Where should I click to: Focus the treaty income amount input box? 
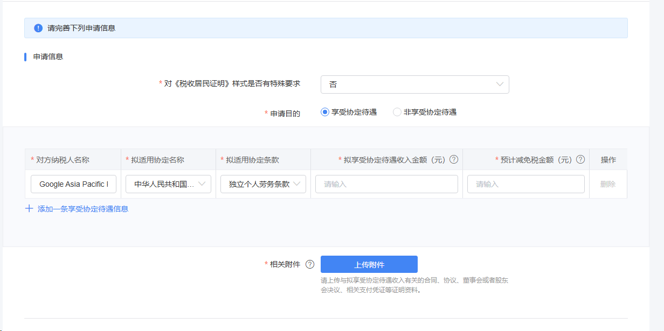click(386, 184)
